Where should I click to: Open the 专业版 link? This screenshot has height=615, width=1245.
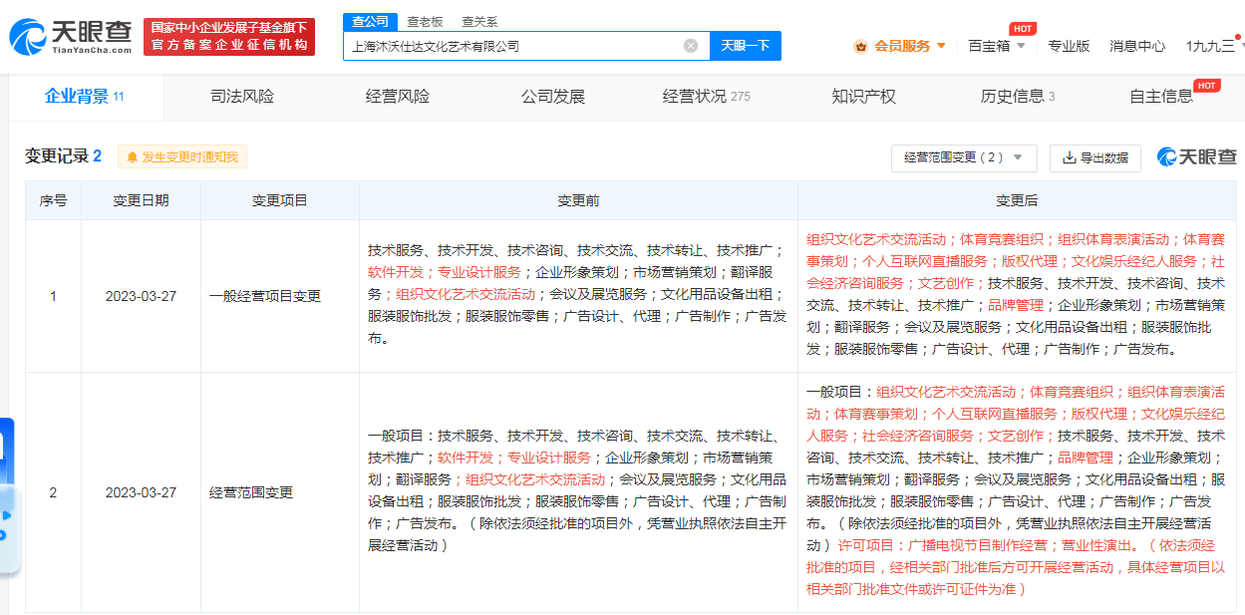click(1069, 46)
